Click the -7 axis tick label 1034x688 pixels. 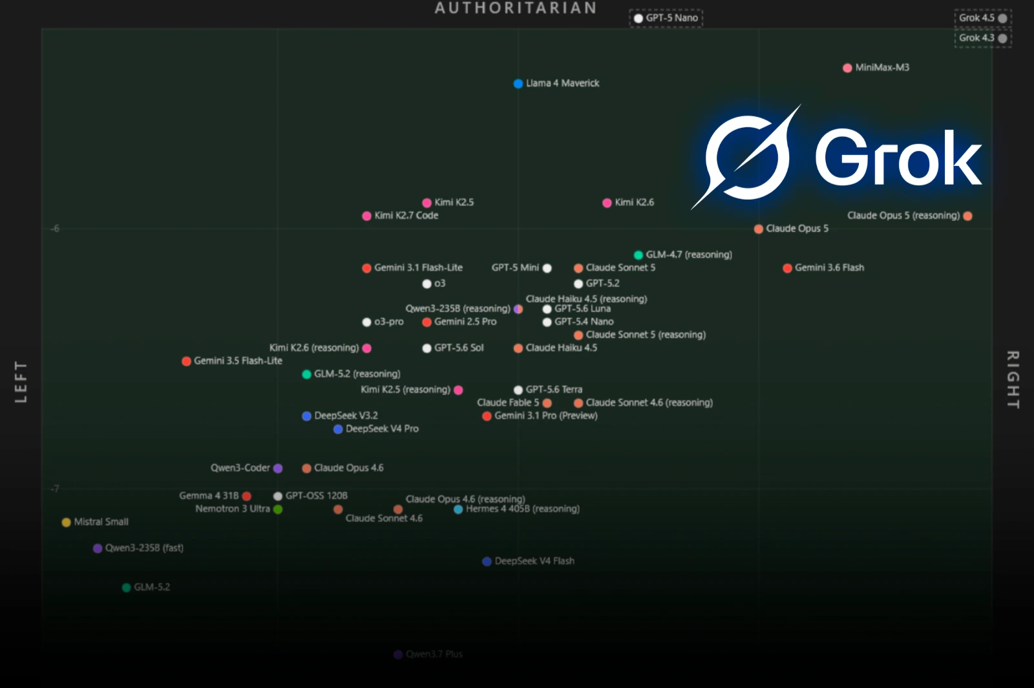click(55, 489)
